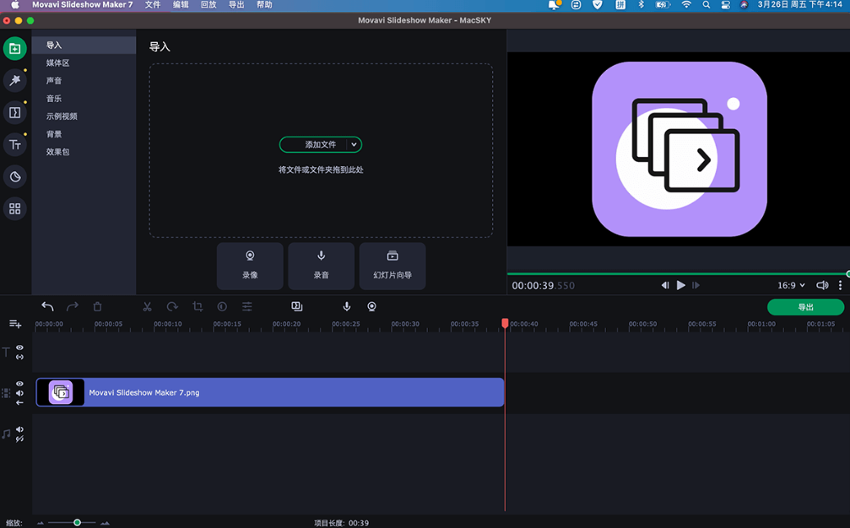Expand the 添加文件 dropdown arrow
850x528 pixels.
355,145
